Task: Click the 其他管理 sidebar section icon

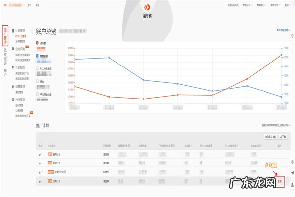Action: coord(13,99)
